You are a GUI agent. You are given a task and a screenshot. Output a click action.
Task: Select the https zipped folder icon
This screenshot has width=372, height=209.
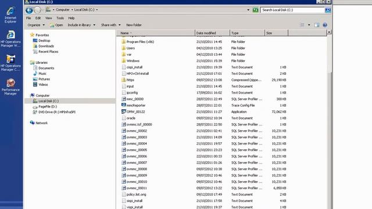pyautogui.click(x=124, y=80)
